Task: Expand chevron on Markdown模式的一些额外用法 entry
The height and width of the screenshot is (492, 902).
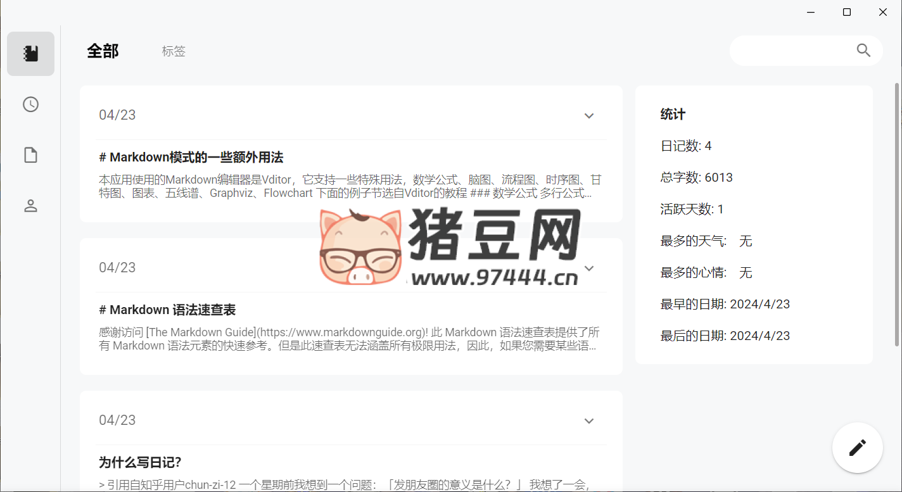Action: [x=589, y=116]
